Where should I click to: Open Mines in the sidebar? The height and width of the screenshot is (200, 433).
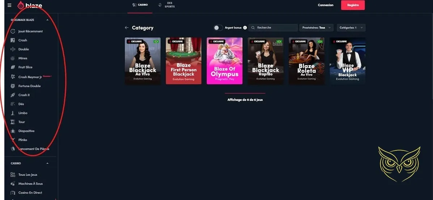coord(23,58)
